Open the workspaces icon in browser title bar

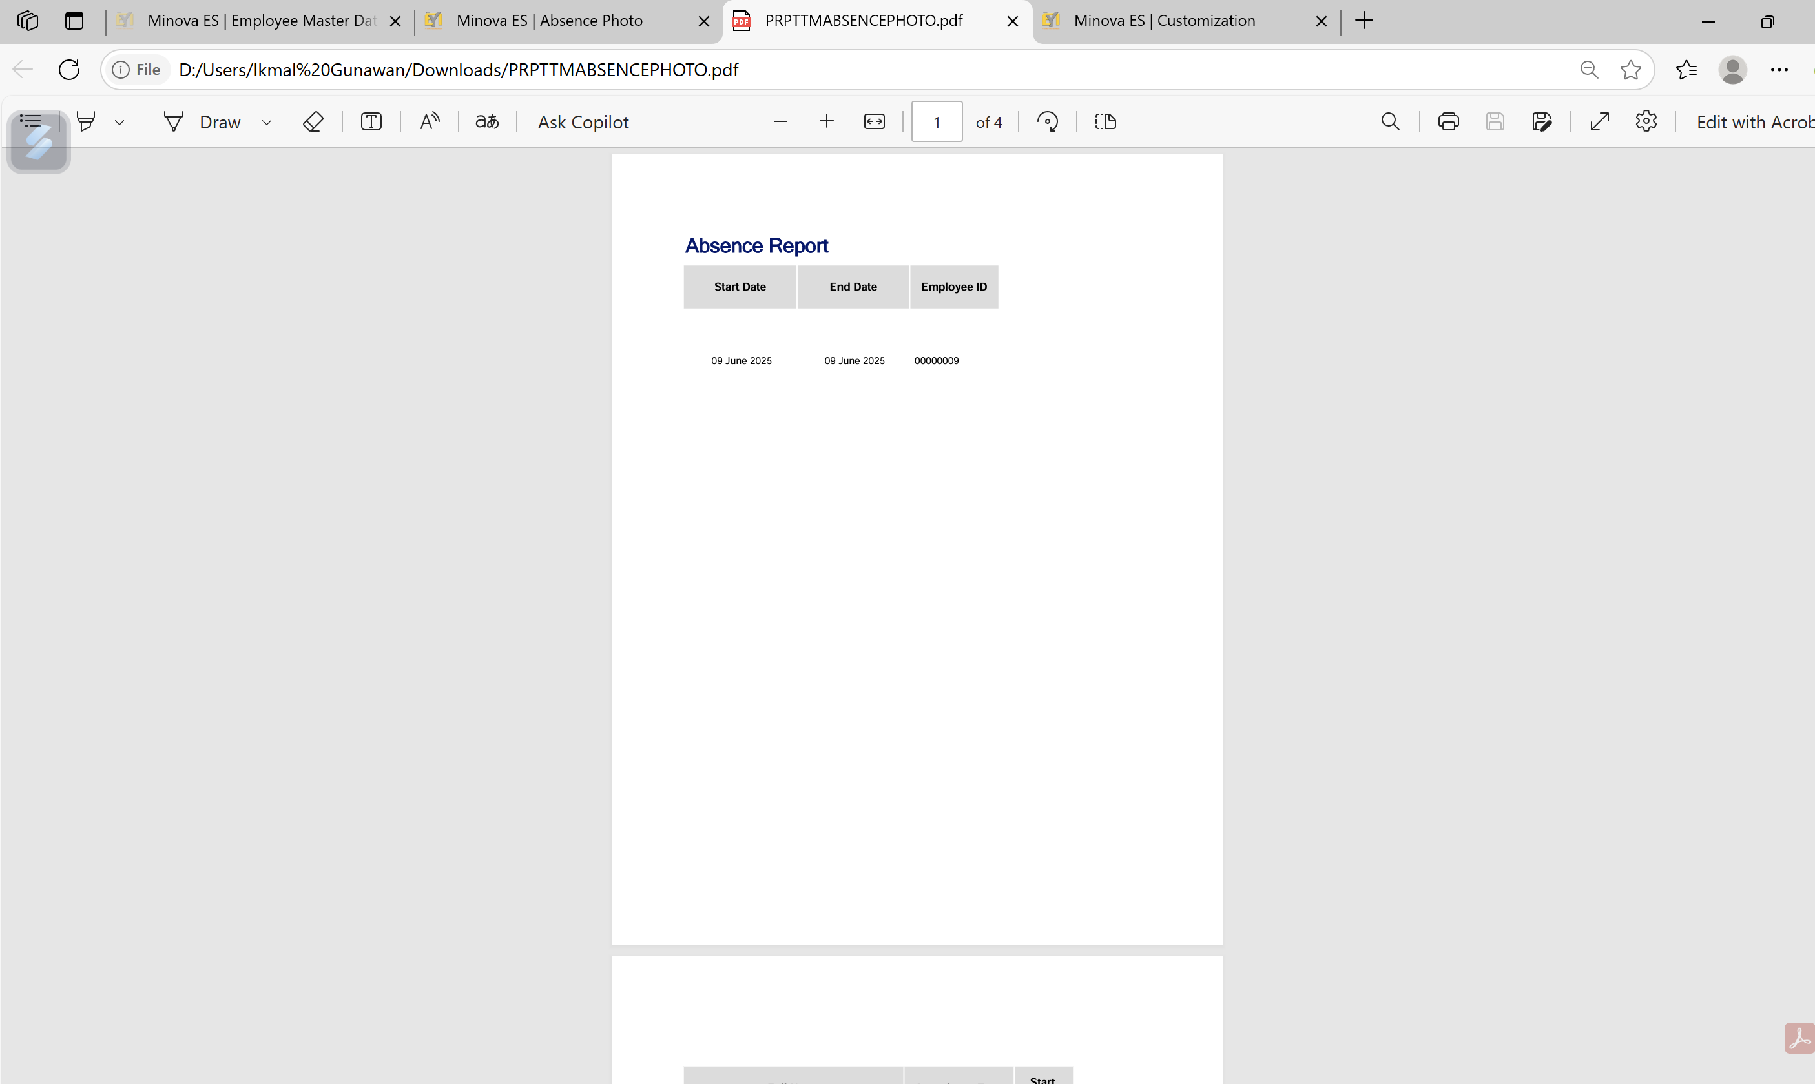click(x=27, y=21)
